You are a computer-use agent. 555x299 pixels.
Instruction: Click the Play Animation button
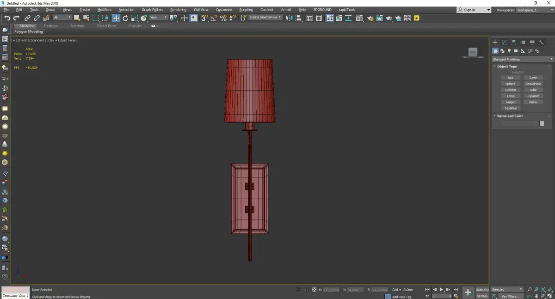pyautogui.click(x=441, y=290)
